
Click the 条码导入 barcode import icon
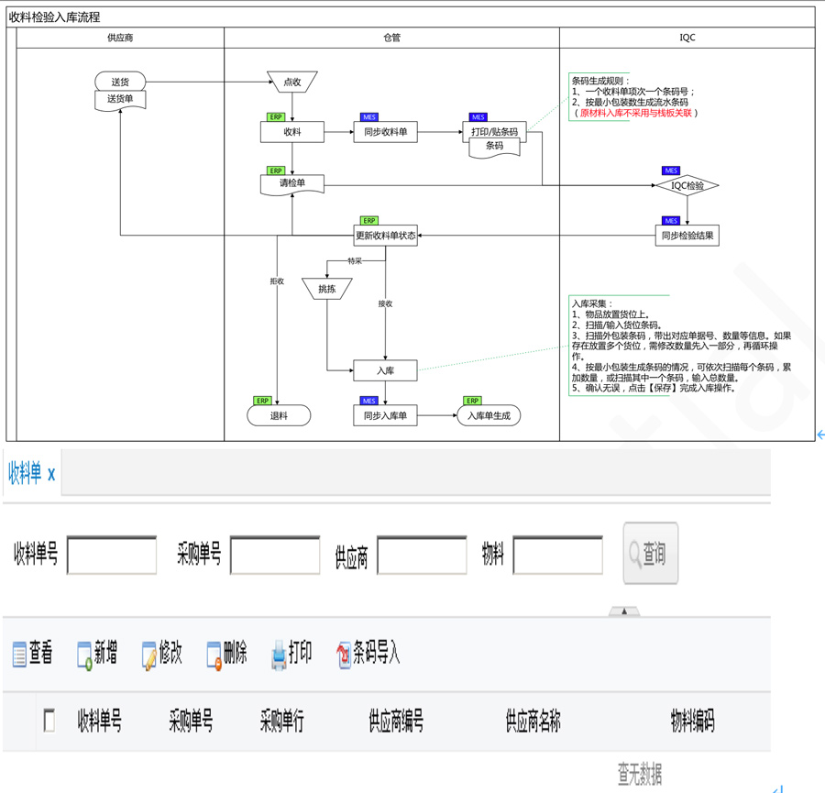[x=344, y=655]
